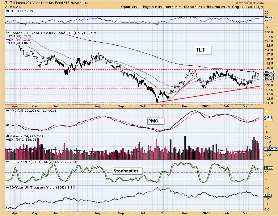Click the EMA(200) 107.76 legend entry

(19, 43)
